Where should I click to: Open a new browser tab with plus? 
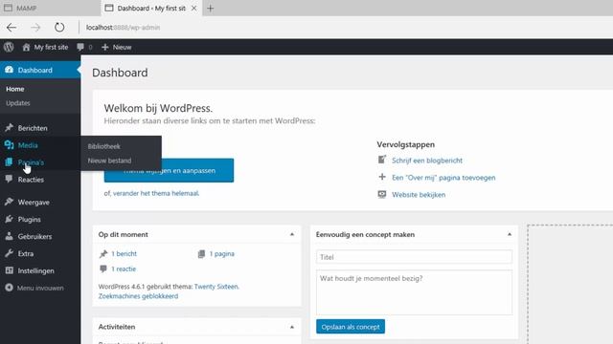211,9
